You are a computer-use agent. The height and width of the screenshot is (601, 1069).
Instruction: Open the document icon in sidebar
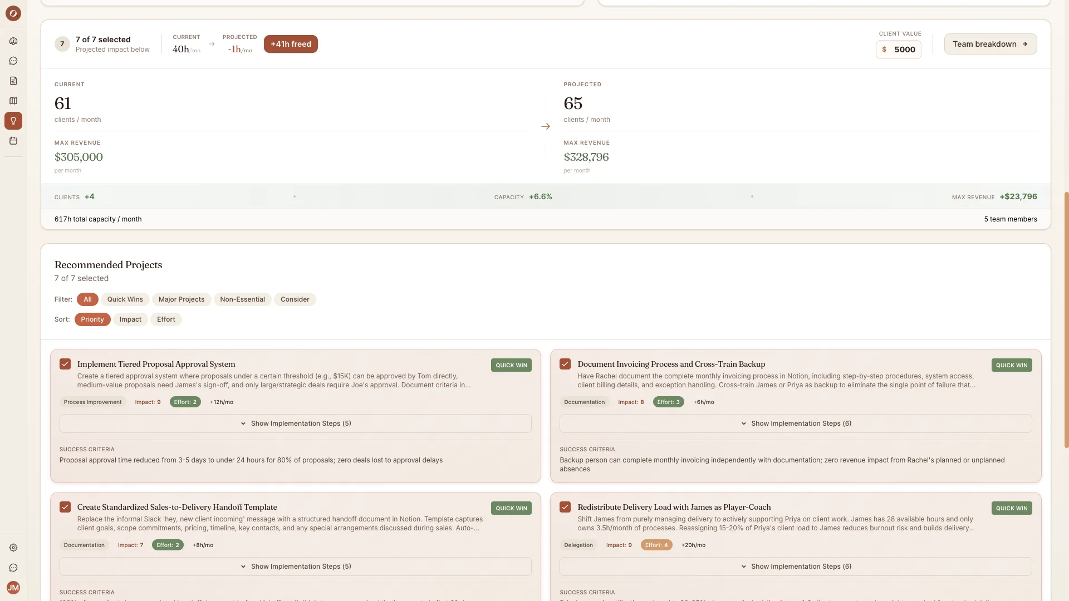[x=13, y=81]
